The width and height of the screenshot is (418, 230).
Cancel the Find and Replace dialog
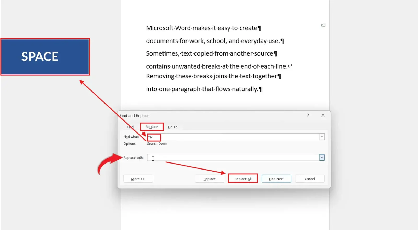310,179
